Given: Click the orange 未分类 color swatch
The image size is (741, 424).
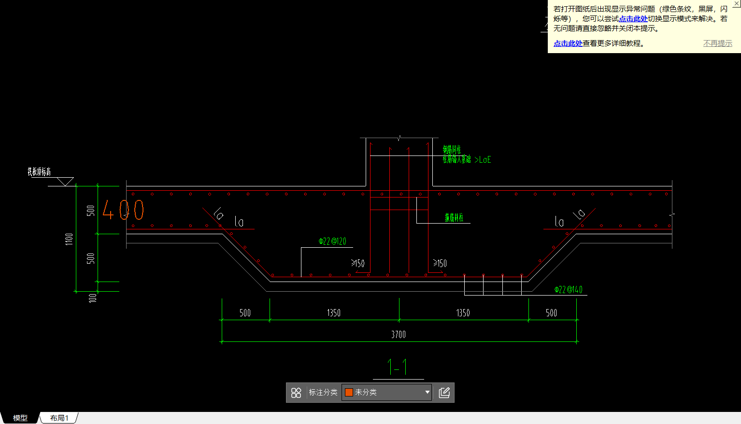Looking at the screenshot, I should click(x=349, y=392).
